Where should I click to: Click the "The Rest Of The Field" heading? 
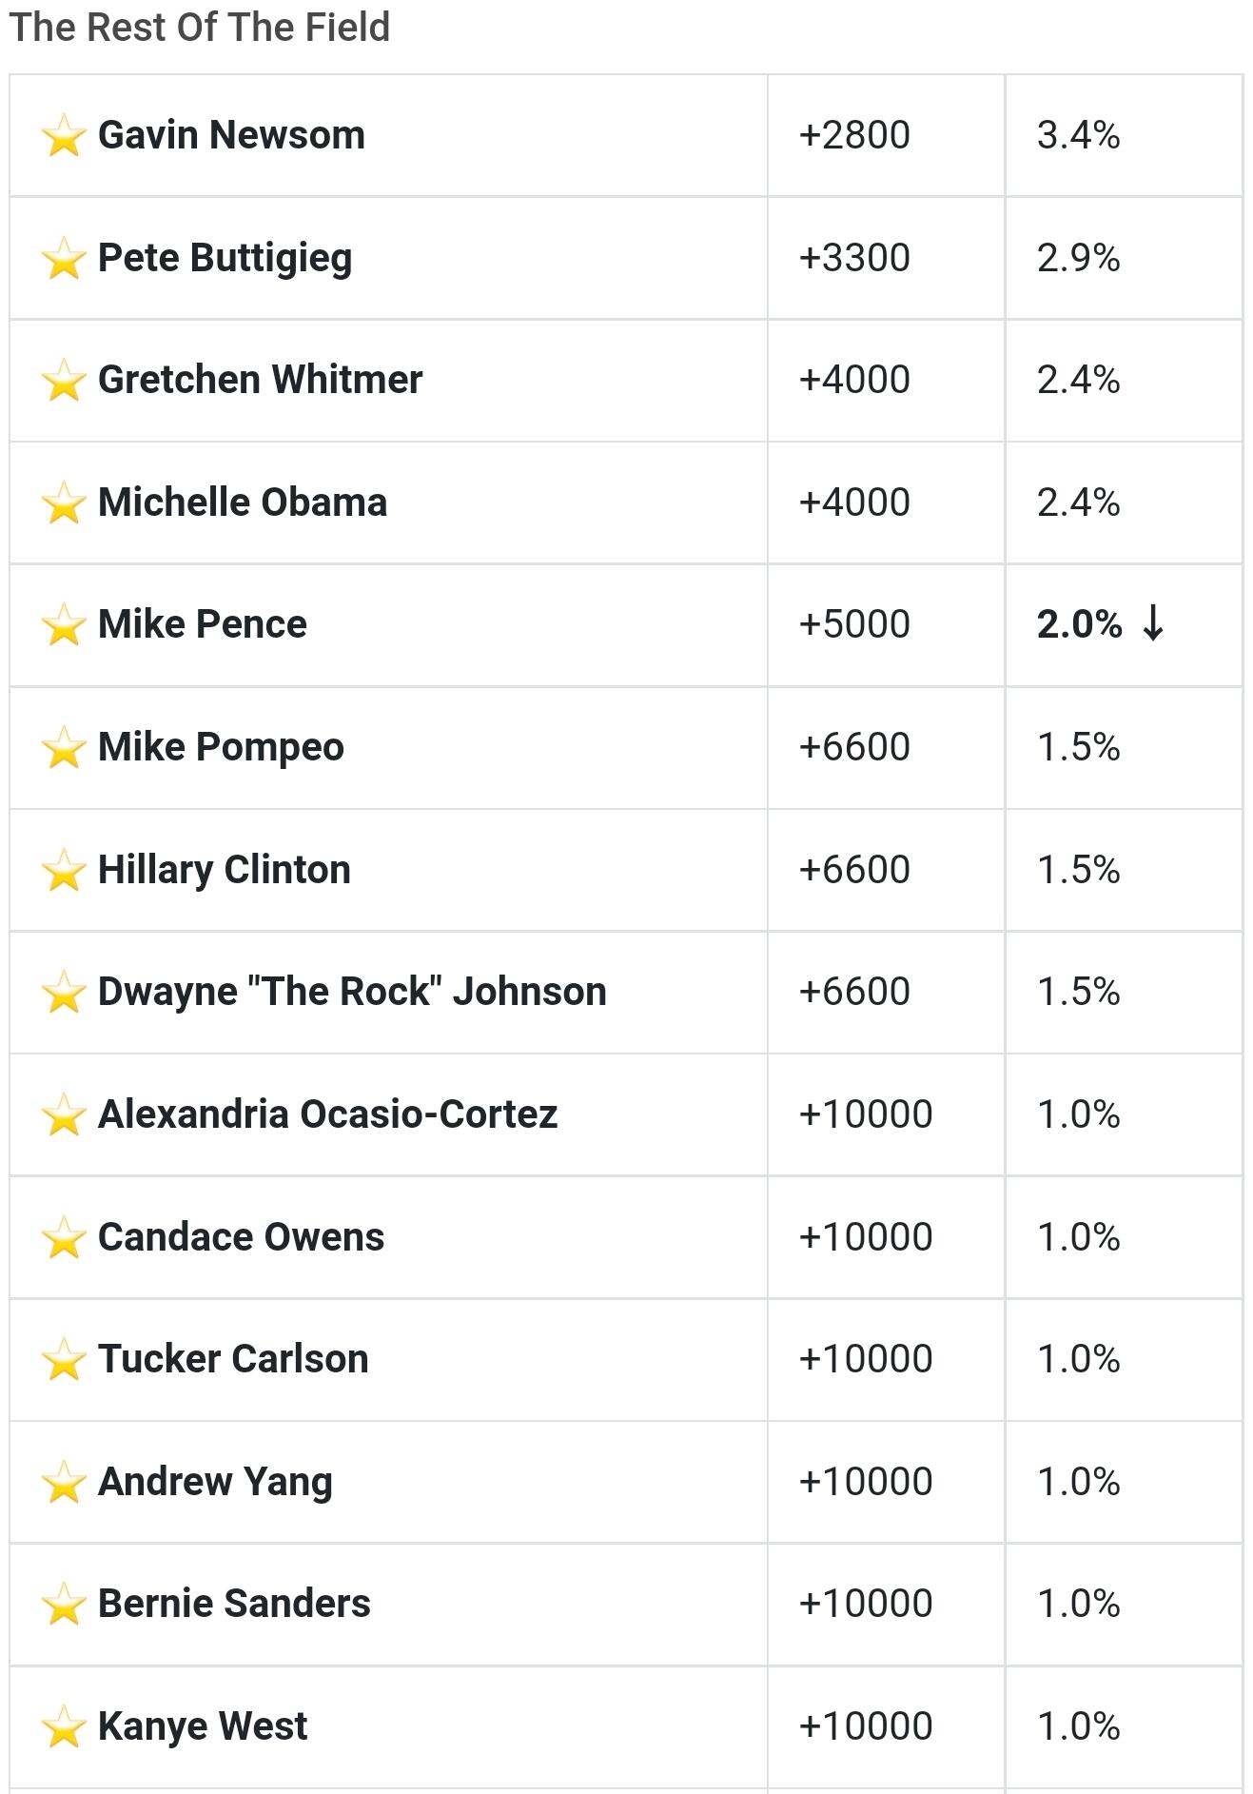coord(200,27)
